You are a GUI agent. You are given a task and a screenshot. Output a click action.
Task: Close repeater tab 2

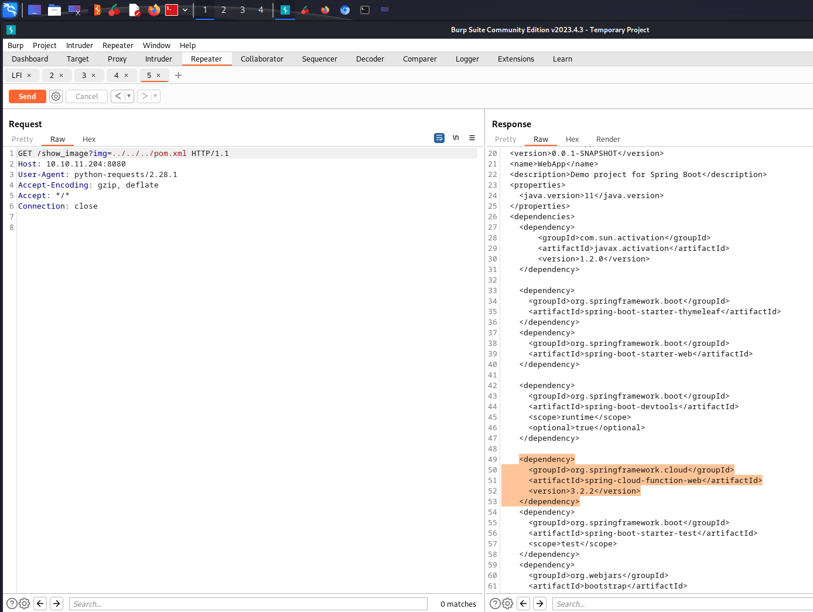click(x=62, y=76)
